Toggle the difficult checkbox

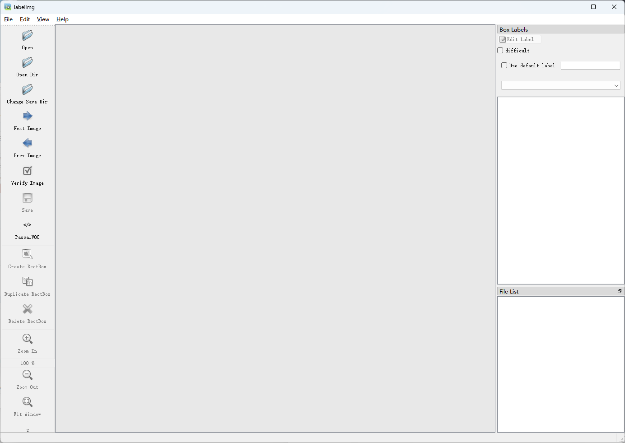pyautogui.click(x=500, y=51)
